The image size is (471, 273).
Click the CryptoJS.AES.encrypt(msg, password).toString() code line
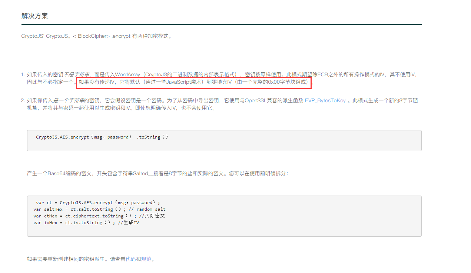coord(102,137)
